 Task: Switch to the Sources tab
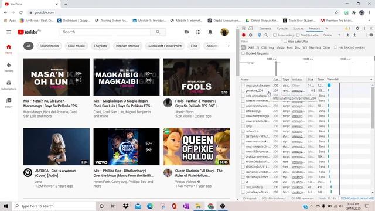click(x=298, y=28)
